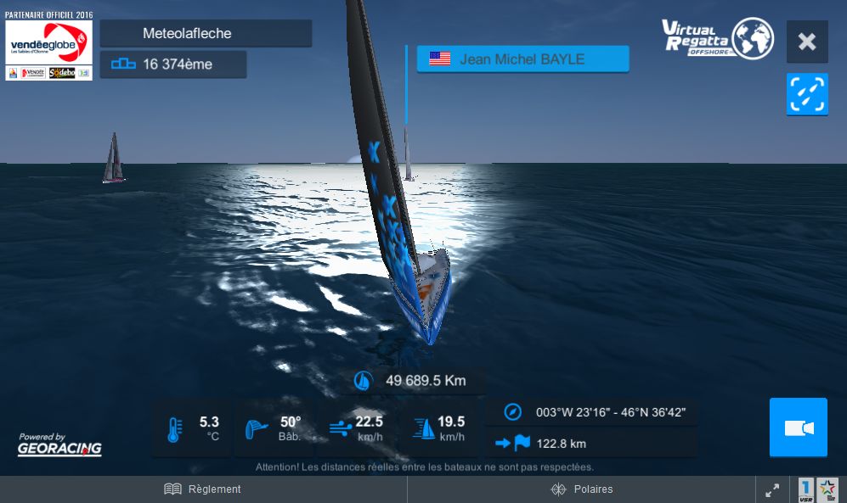Toggle the boat focus frame icon
This screenshot has width=847, height=503.
tap(807, 94)
